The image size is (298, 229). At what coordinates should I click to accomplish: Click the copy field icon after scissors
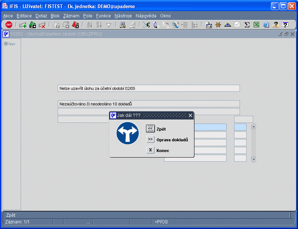click(x=156, y=25)
